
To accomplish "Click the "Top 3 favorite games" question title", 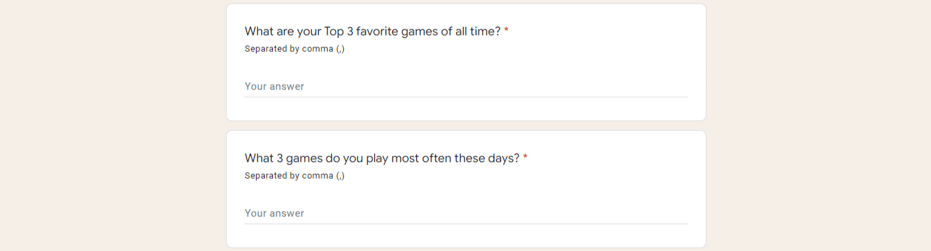I will [373, 31].
